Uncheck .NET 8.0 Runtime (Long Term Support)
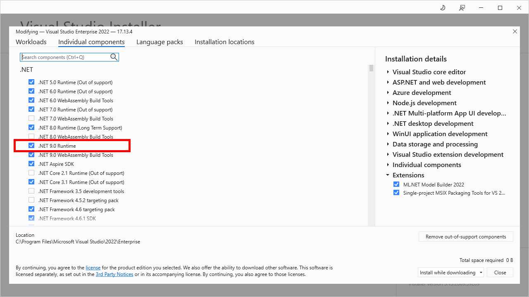Screen dimensions: 529x297 (x=31, y=127)
